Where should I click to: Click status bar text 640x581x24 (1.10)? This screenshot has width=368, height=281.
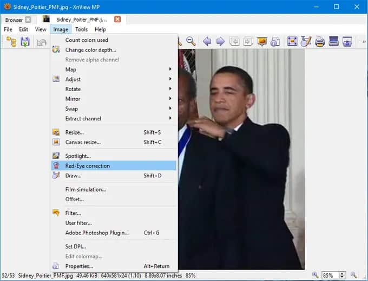(121, 276)
